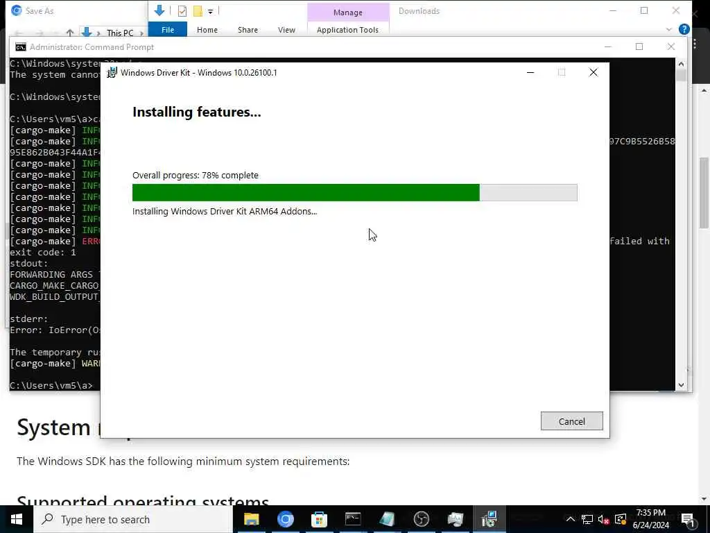This screenshot has width=710, height=533.
Task: Click This PC in Save As address bar
Action: tap(119, 33)
